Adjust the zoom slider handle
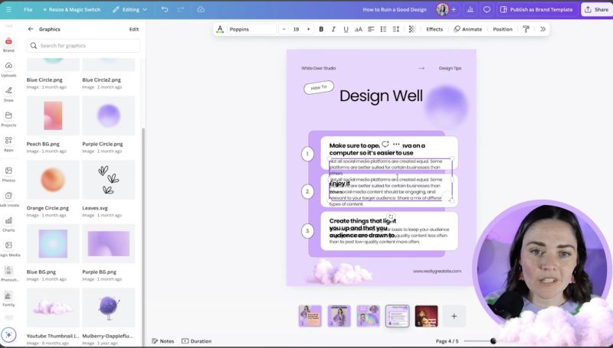The width and height of the screenshot is (613, 348). 493,341
